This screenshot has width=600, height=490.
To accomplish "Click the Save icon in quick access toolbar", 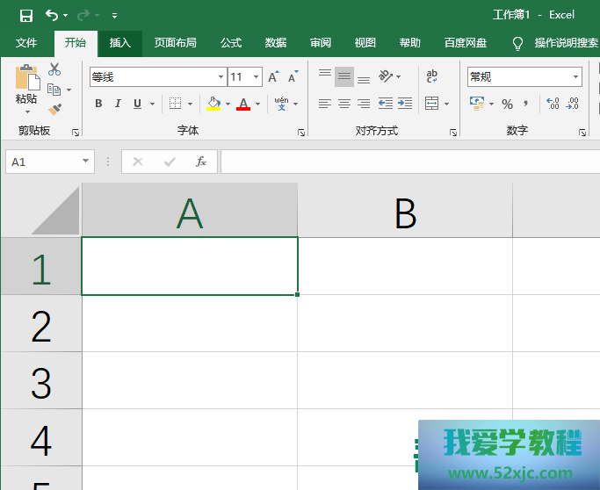I will point(26,15).
